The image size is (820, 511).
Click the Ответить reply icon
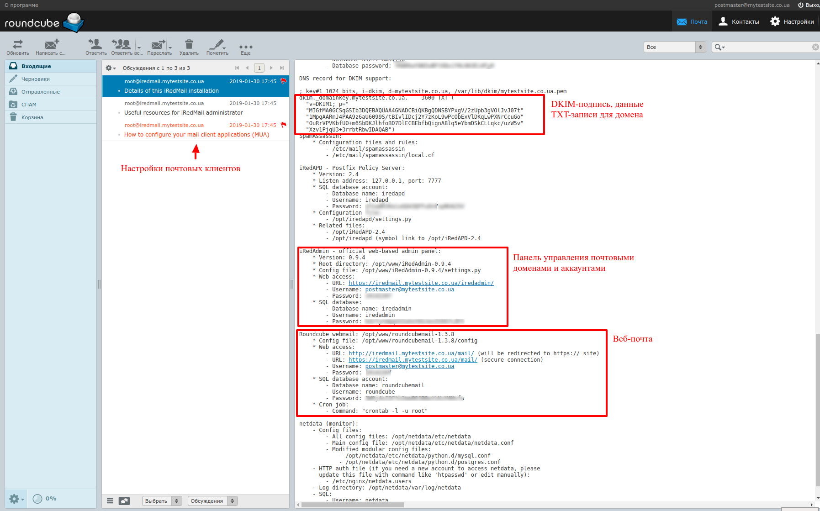(x=95, y=44)
